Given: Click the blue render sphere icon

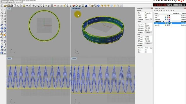Looking at the screenshot, I should point(86,6).
